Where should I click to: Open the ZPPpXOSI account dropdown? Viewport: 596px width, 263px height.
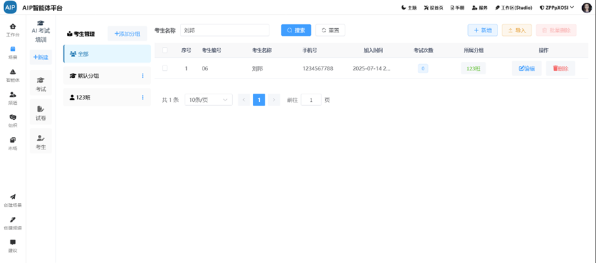pos(557,8)
